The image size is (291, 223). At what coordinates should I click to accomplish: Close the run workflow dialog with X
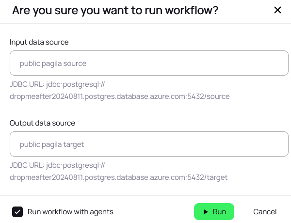pyautogui.click(x=277, y=10)
